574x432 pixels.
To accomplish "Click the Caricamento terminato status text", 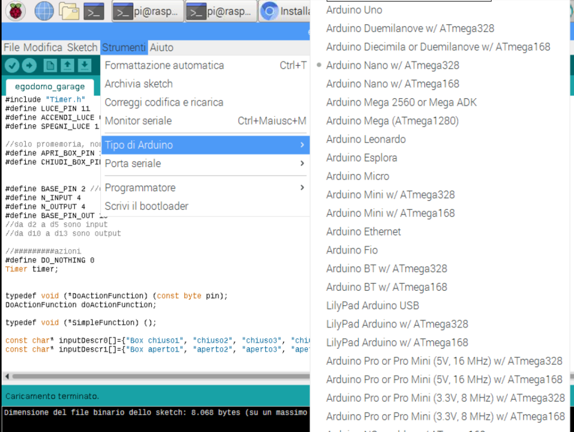I will click(x=52, y=396).
